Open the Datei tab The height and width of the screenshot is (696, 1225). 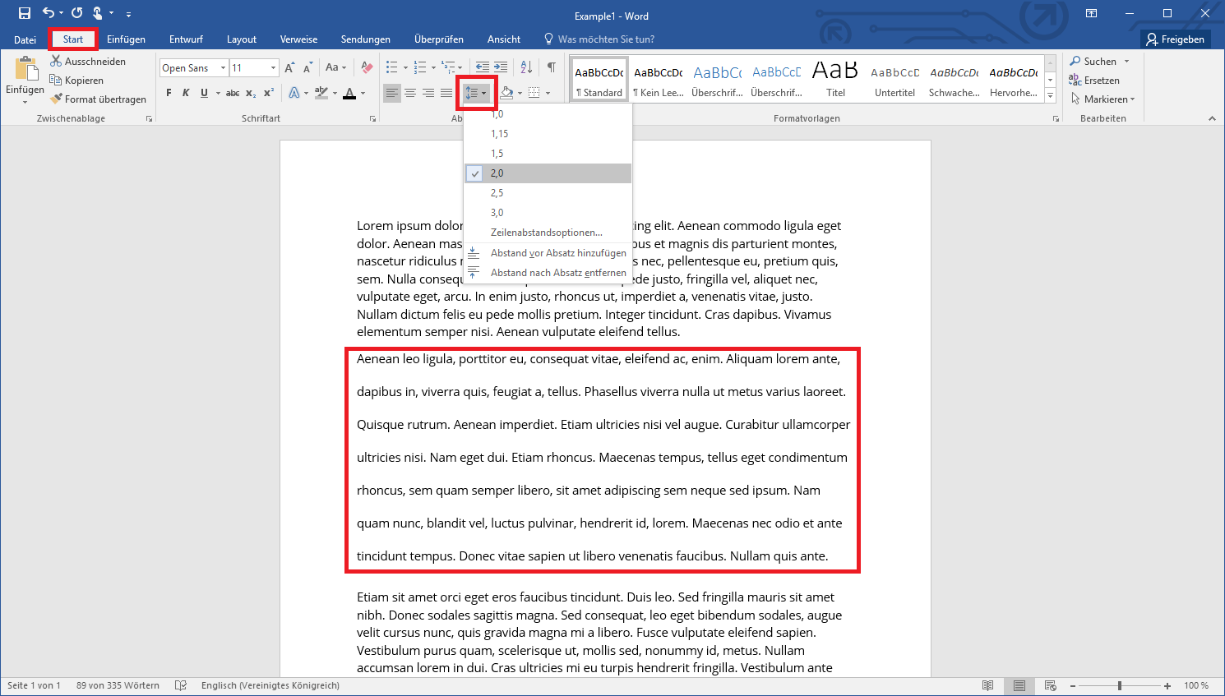(x=25, y=39)
